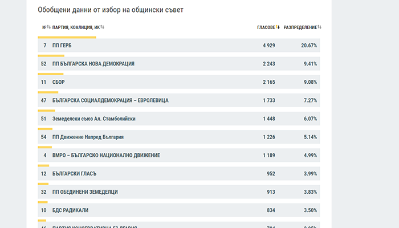Image resolution: width=399 pixels, height=228 pixels.
Task: Click the 7.27% distribution value
Action: point(310,100)
